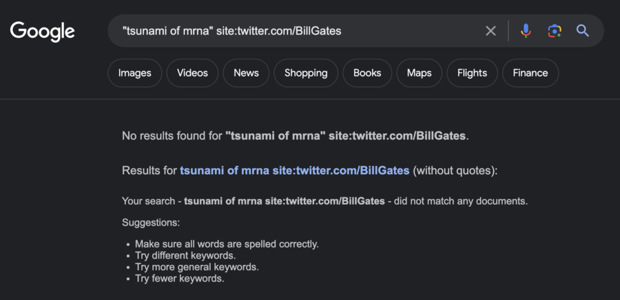Open Search by image camera icon
Image resolution: width=620 pixels, height=300 pixels.
pyautogui.click(x=555, y=31)
